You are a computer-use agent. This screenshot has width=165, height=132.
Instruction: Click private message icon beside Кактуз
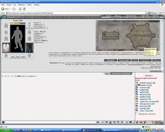(137, 106)
